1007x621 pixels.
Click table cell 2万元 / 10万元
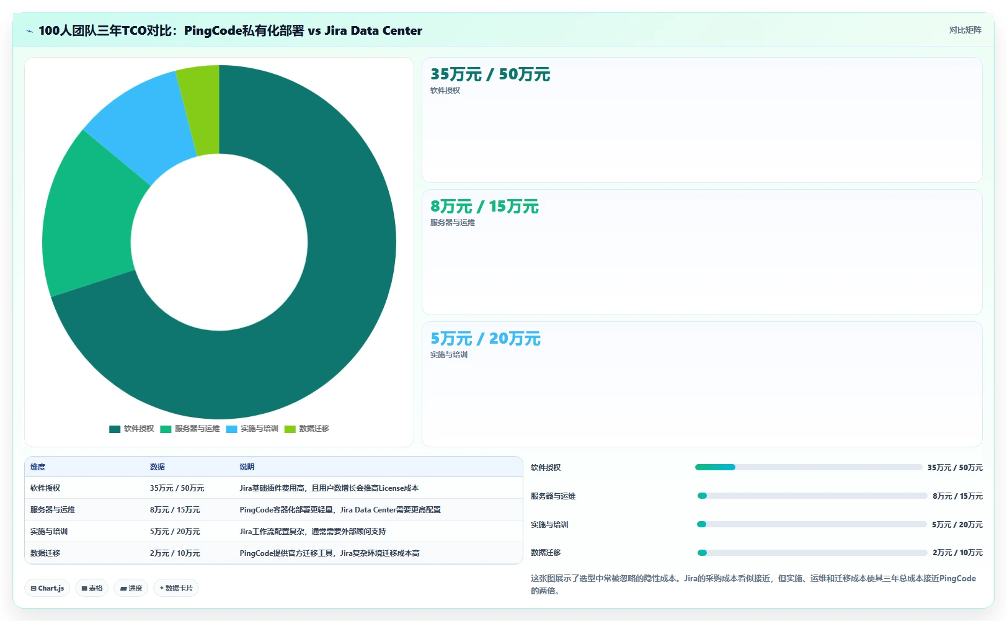tap(175, 553)
